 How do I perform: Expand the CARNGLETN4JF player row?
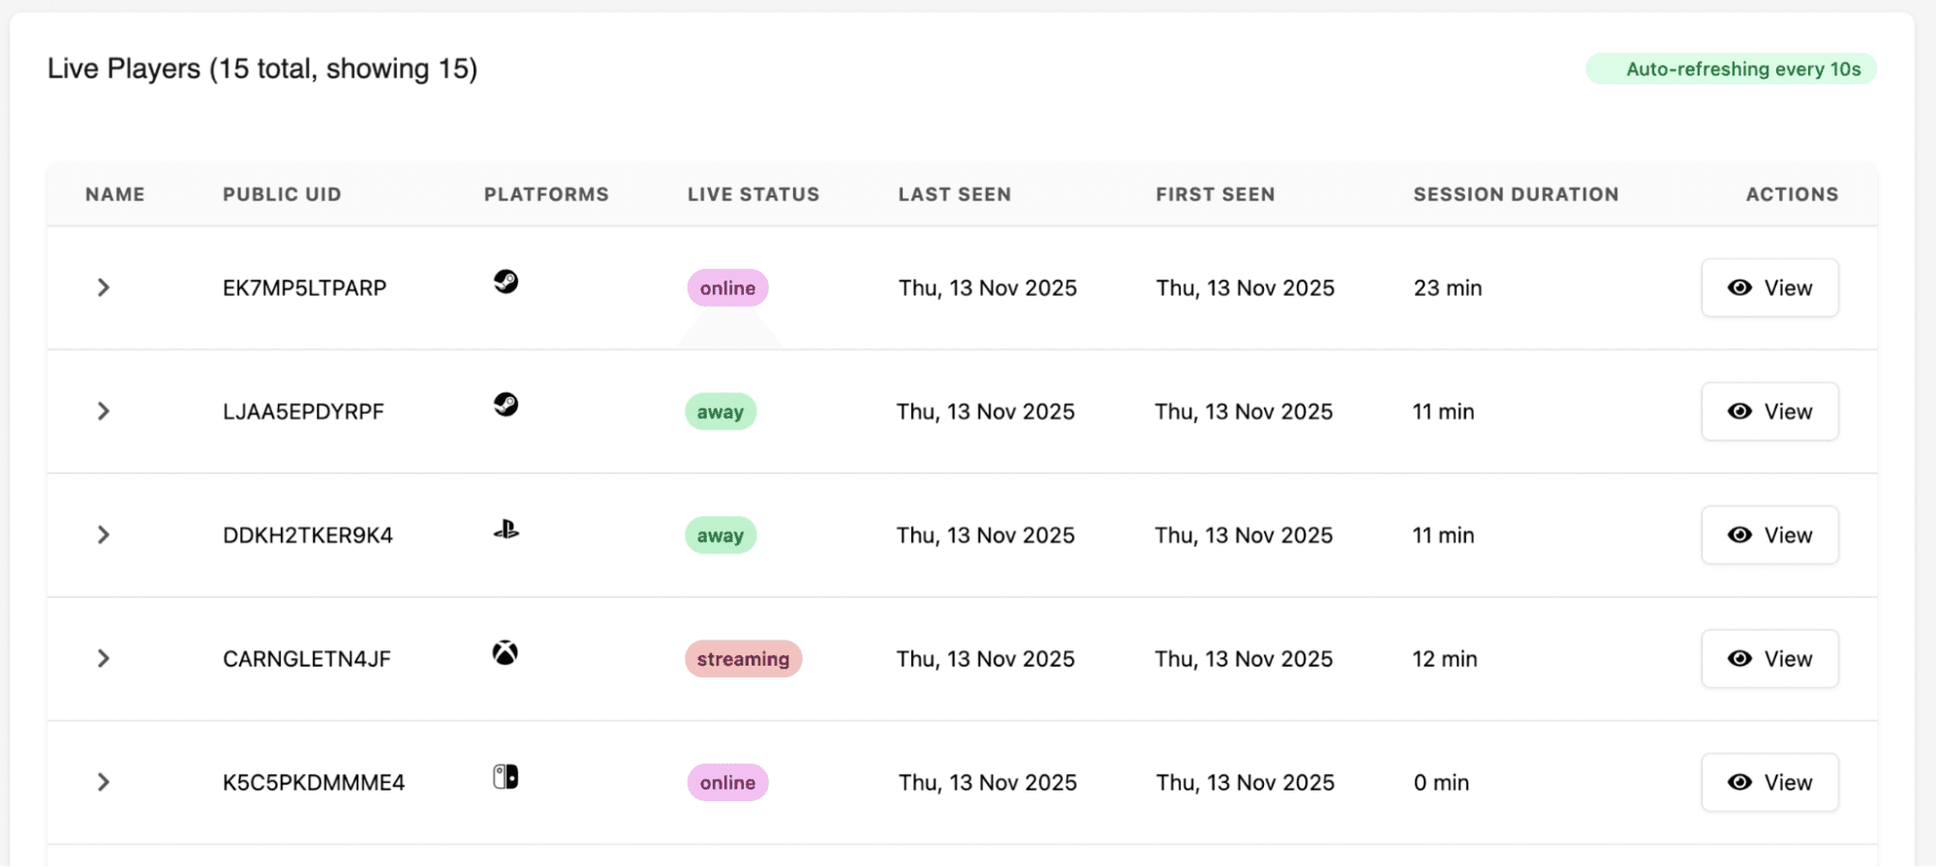pyautogui.click(x=104, y=659)
